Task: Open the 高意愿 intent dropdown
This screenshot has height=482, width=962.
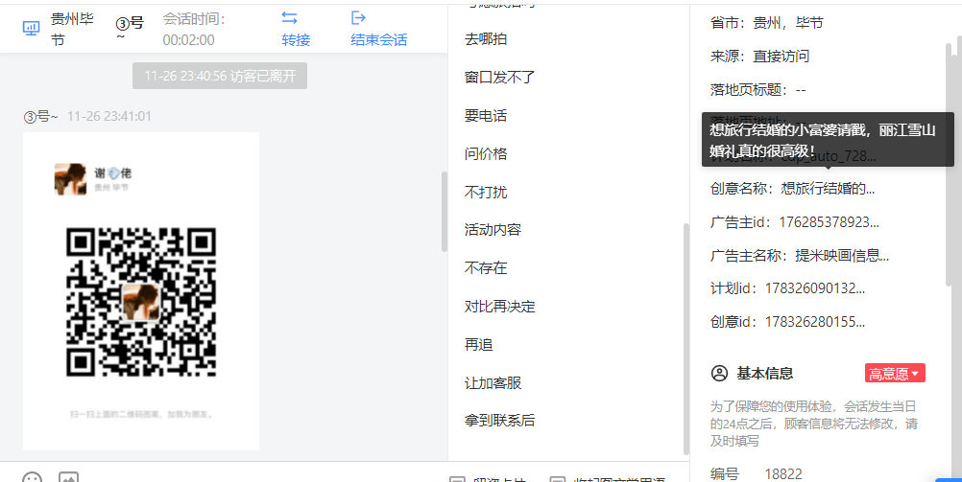Action: [x=895, y=373]
